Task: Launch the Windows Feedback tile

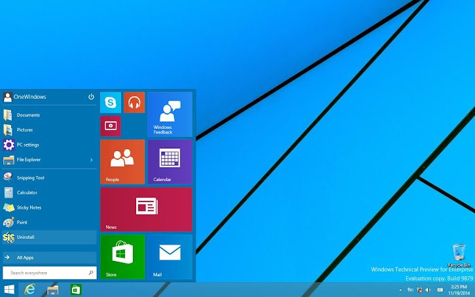Action: pyautogui.click(x=170, y=114)
